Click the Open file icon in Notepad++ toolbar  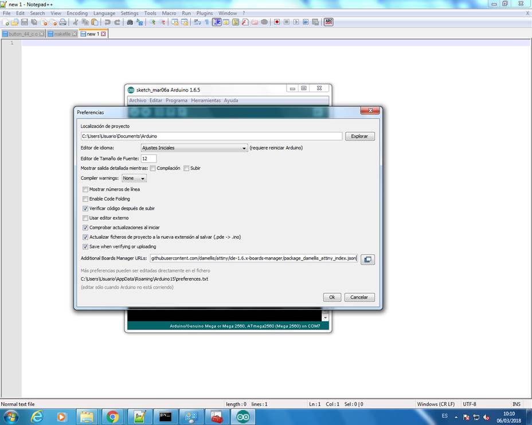(x=15, y=22)
